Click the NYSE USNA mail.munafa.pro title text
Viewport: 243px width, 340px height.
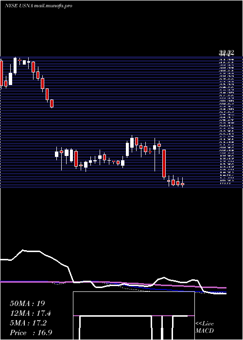pyautogui.click(x=38, y=6)
